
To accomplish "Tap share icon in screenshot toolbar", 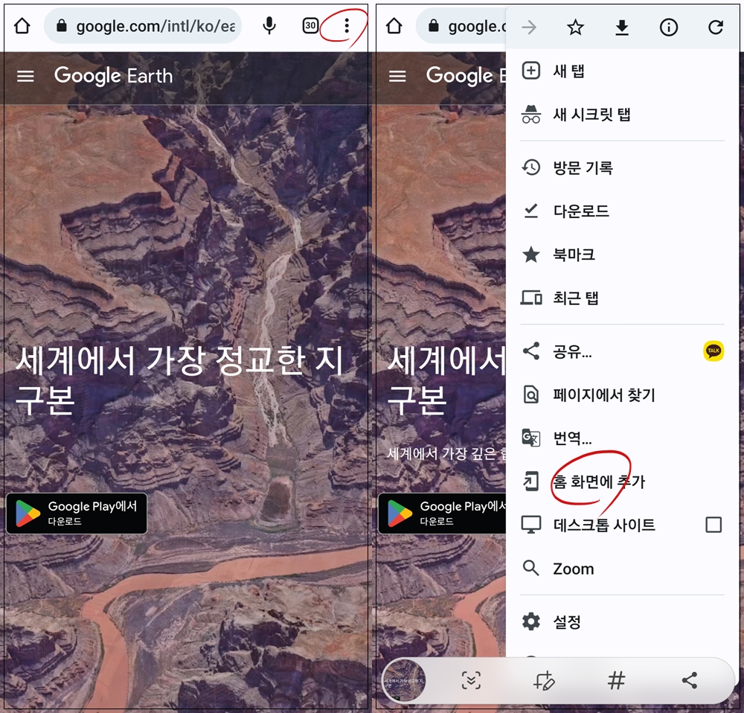I will click(690, 681).
